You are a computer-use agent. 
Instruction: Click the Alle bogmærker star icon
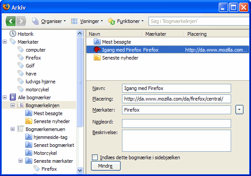pyautogui.click(x=13, y=97)
